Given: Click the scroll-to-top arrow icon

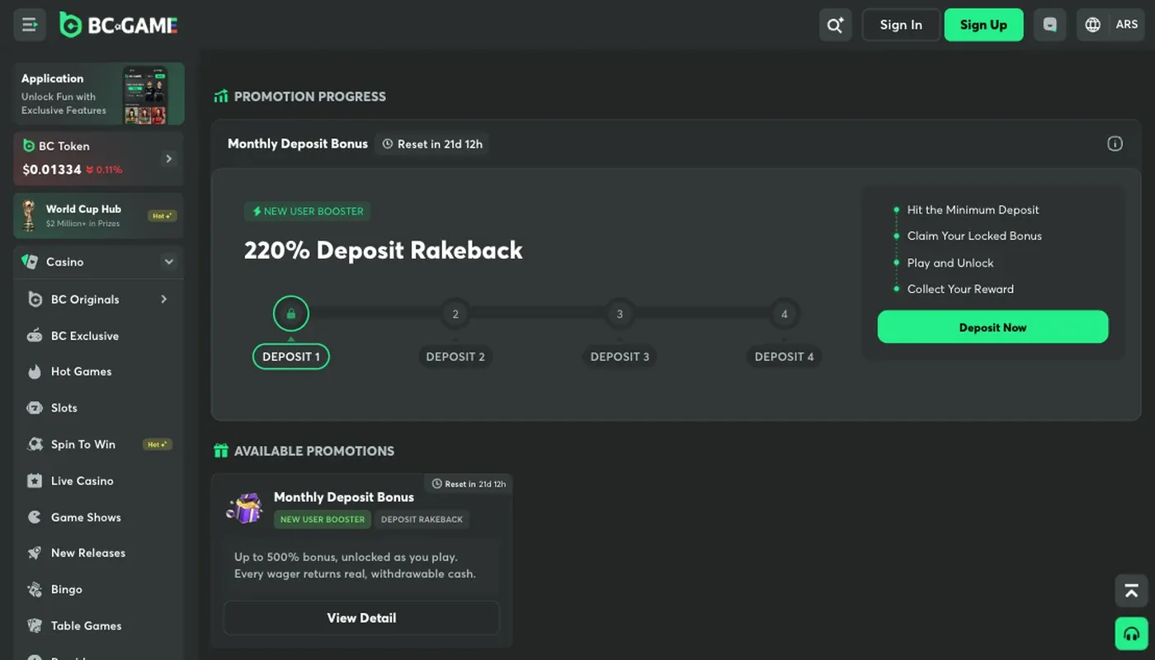Looking at the screenshot, I should [x=1131, y=591].
